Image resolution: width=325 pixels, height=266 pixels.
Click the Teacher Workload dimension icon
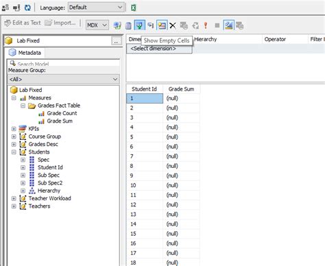(23, 198)
